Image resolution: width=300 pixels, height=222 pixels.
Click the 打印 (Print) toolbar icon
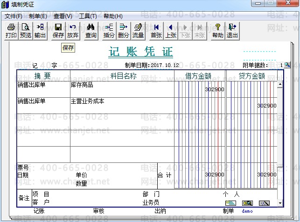[x=11, y=31]
